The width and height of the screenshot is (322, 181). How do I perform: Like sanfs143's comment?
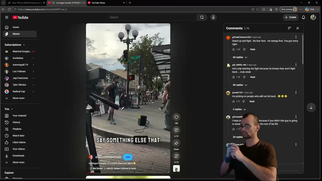(233, 102)
